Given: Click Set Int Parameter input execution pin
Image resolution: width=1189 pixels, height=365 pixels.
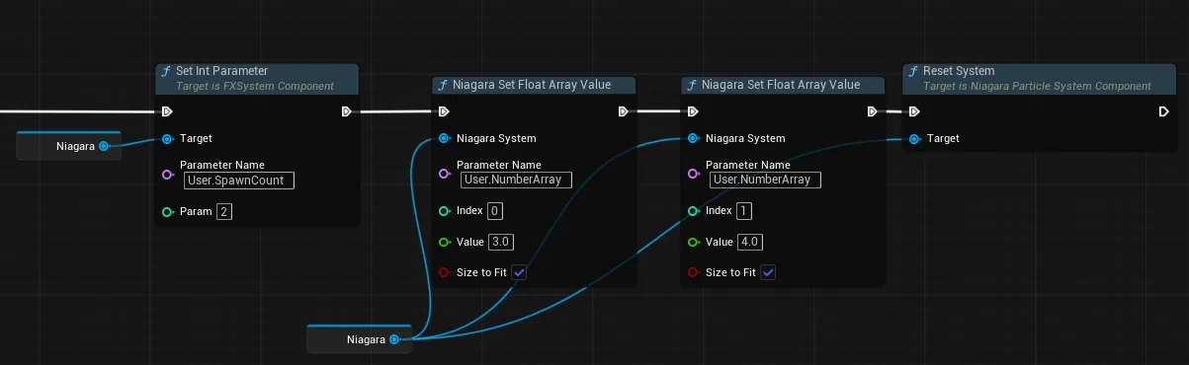Looking at the screenshot, I should (167, 111).
